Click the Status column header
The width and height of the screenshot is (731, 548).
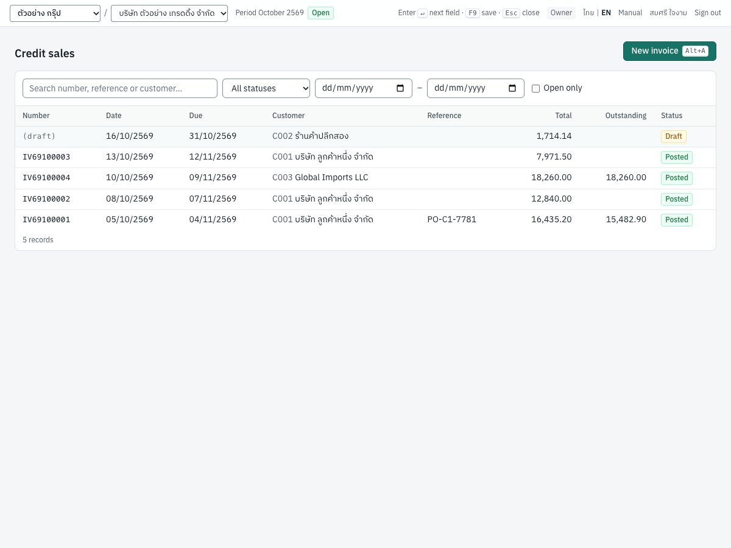click(x=672, y=116)
